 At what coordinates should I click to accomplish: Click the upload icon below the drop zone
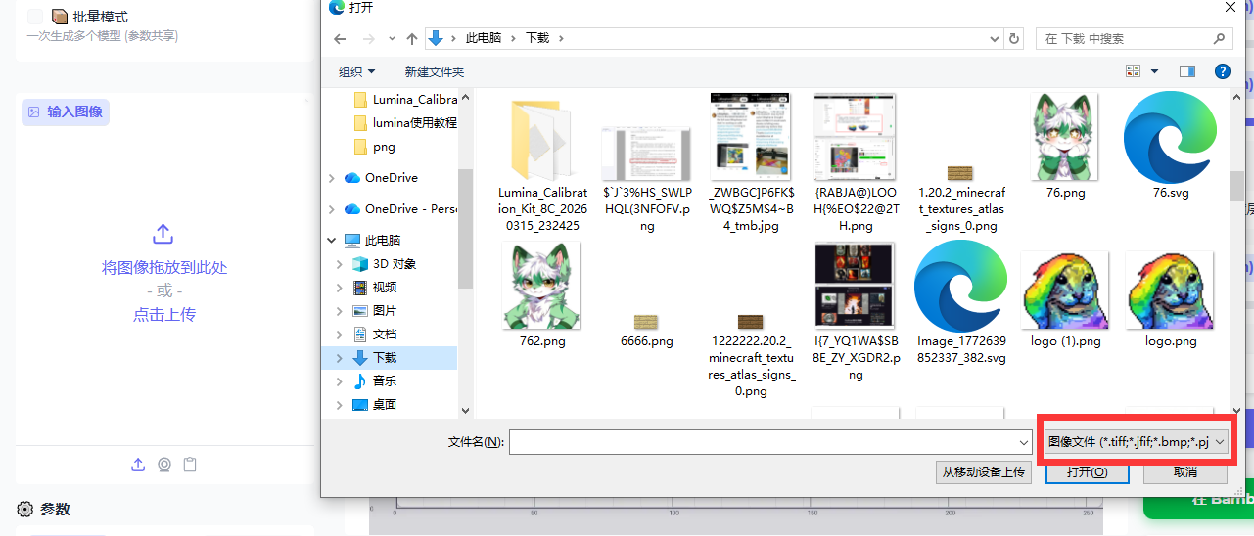pyautogui.click(x=138, y=465)
